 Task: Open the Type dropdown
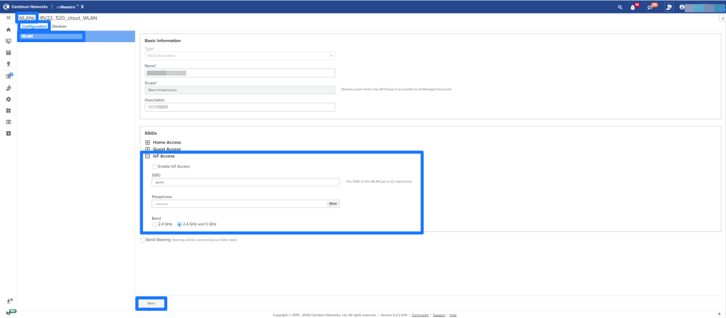click(240, 56)
